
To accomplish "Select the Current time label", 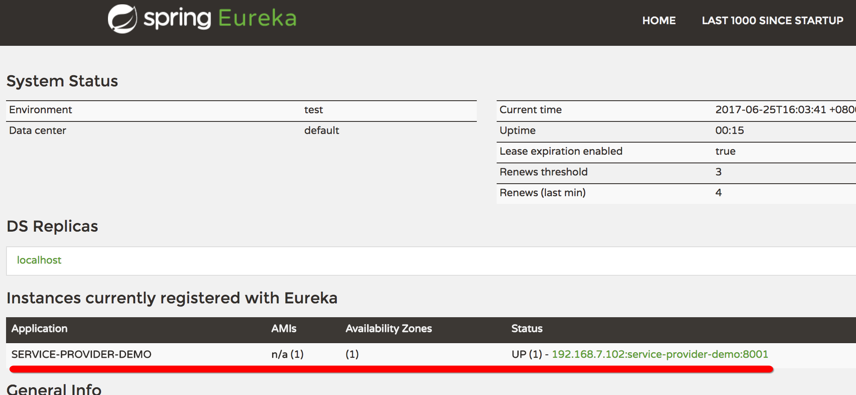I will (530, 110).
